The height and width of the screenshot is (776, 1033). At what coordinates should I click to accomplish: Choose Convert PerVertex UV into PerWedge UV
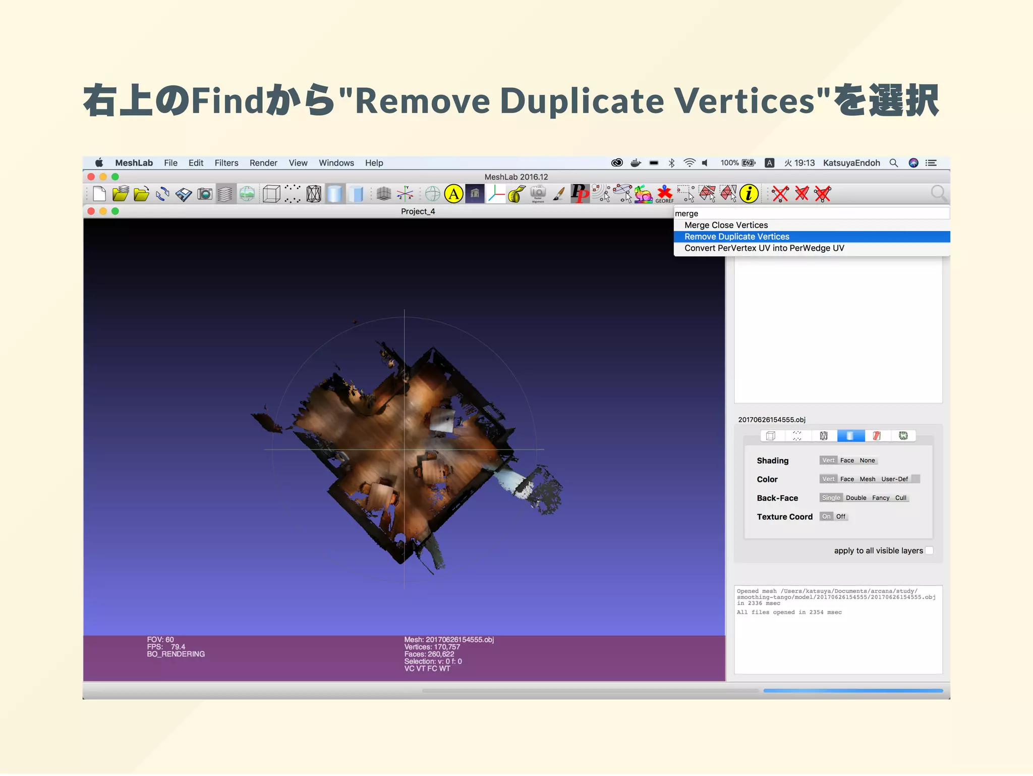click(x=812, y=249)
